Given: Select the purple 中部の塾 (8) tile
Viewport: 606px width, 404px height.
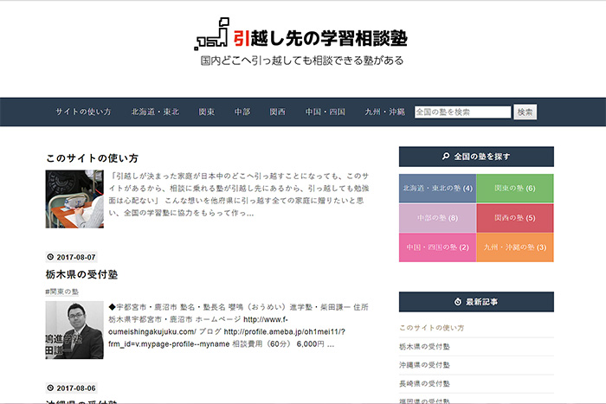Looking at the screenshot, I should point(437,218).
